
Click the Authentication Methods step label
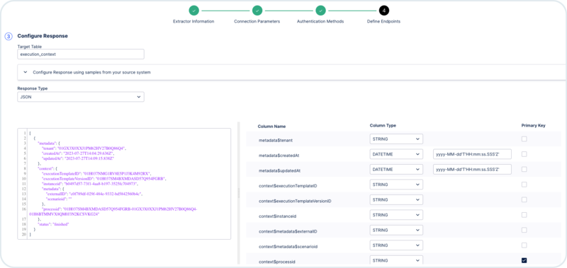coord(320,21)
